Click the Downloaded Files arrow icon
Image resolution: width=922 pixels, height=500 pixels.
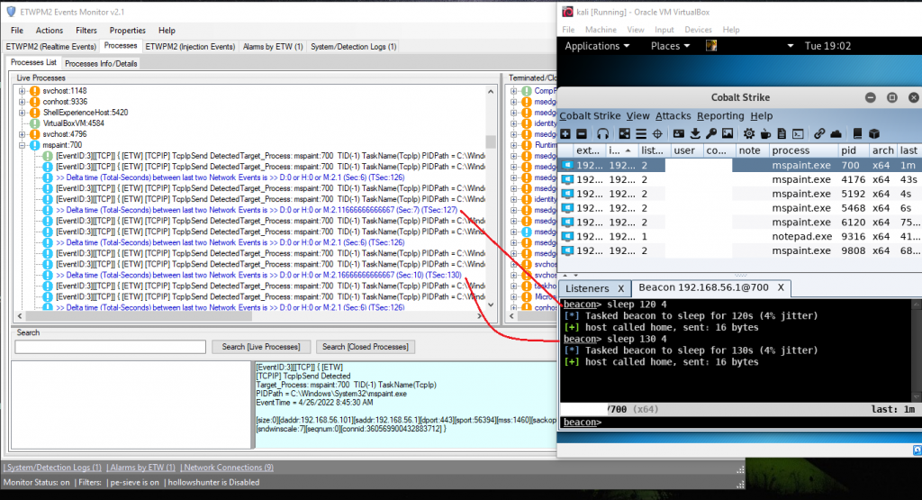click(x=695, y=133)
